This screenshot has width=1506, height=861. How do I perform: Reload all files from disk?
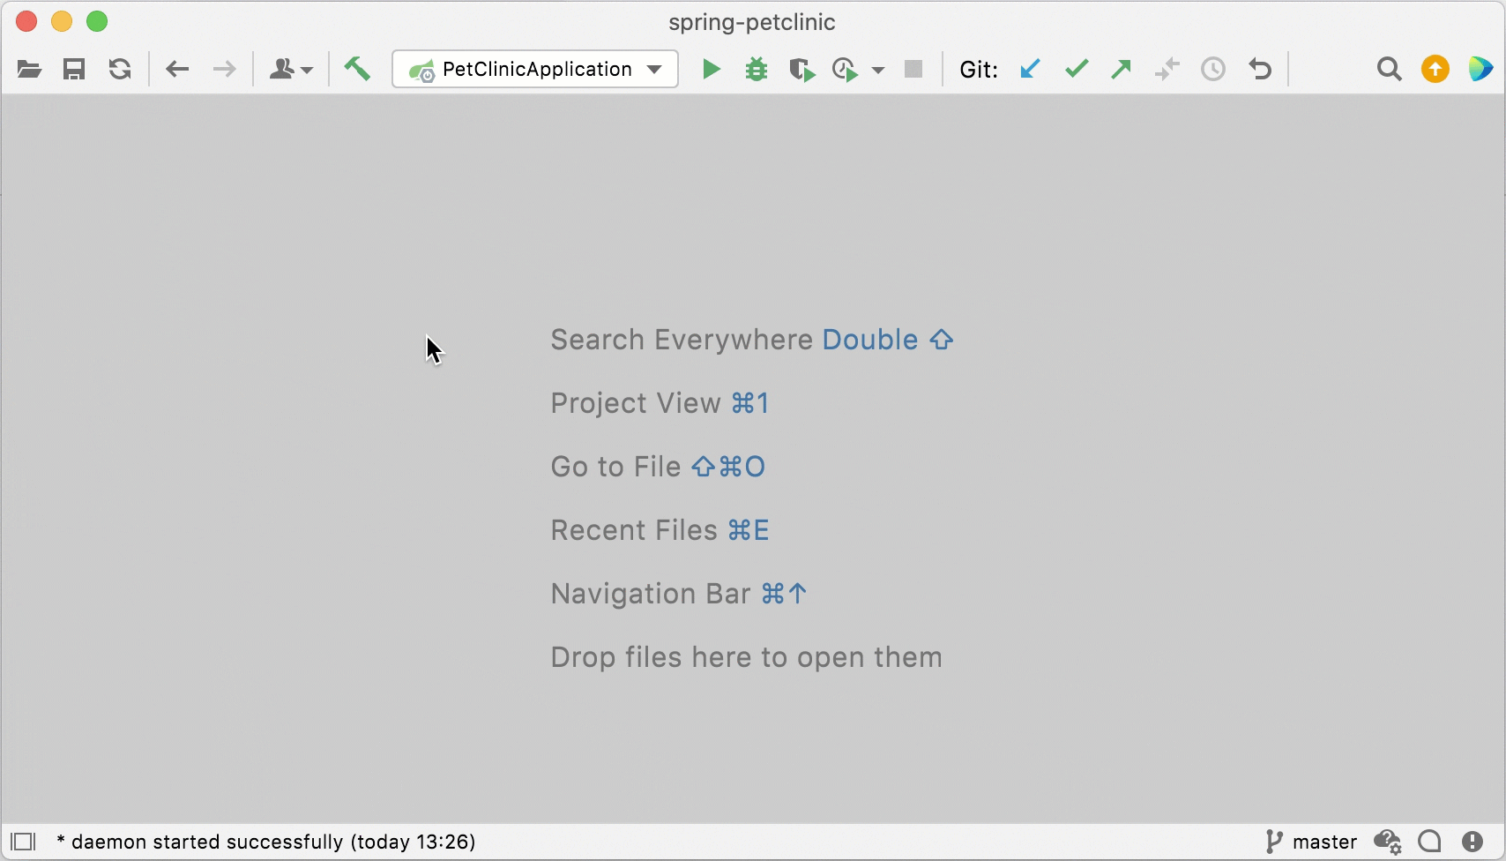120,69
